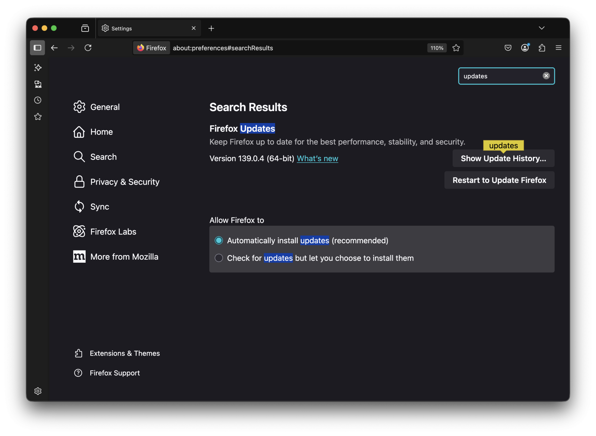The width and height of the screenshot is (596, 436).
Task: Click the forward navigation arrow
Action: pos(71,48)
